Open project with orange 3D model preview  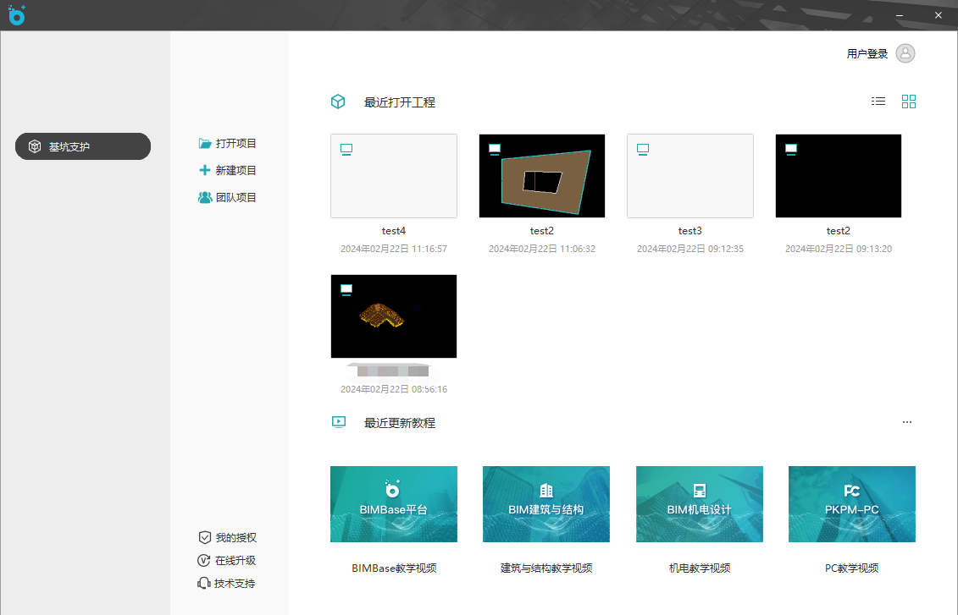(x=394, y=316)
